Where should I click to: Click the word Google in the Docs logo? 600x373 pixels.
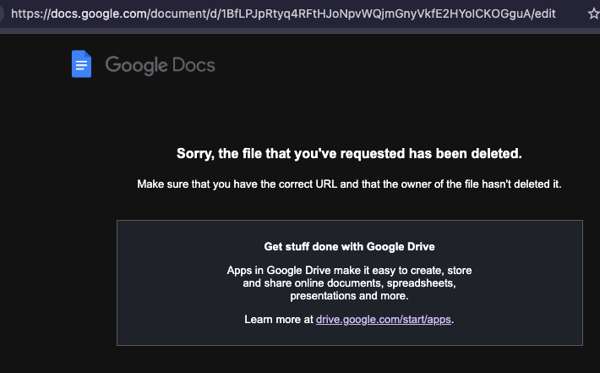point(135,65)
